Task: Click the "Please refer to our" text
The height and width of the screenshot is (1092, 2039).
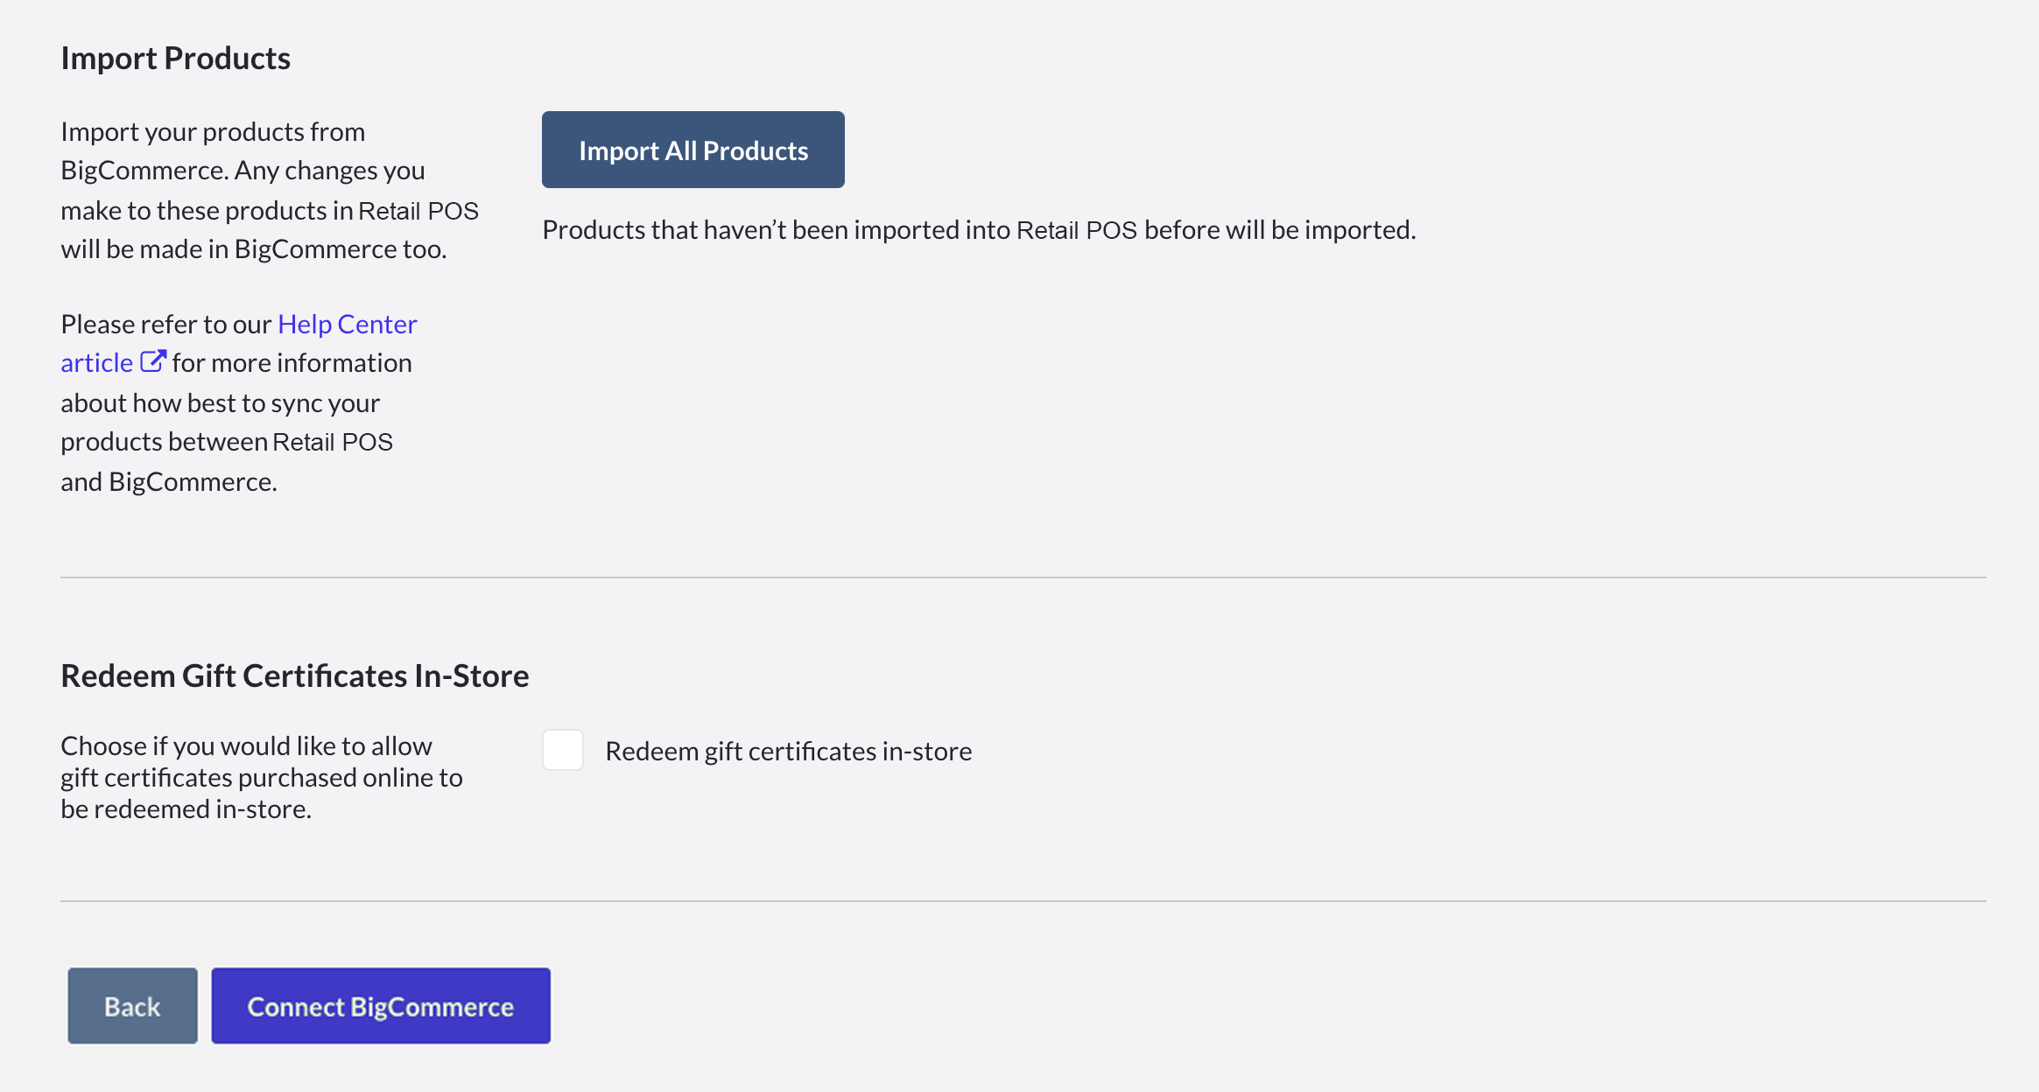Action: (x=166, y=325)
